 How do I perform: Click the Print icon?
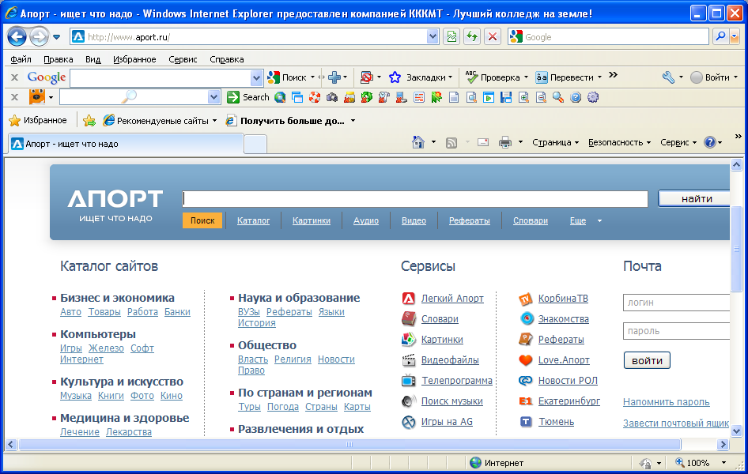(504, 142)
